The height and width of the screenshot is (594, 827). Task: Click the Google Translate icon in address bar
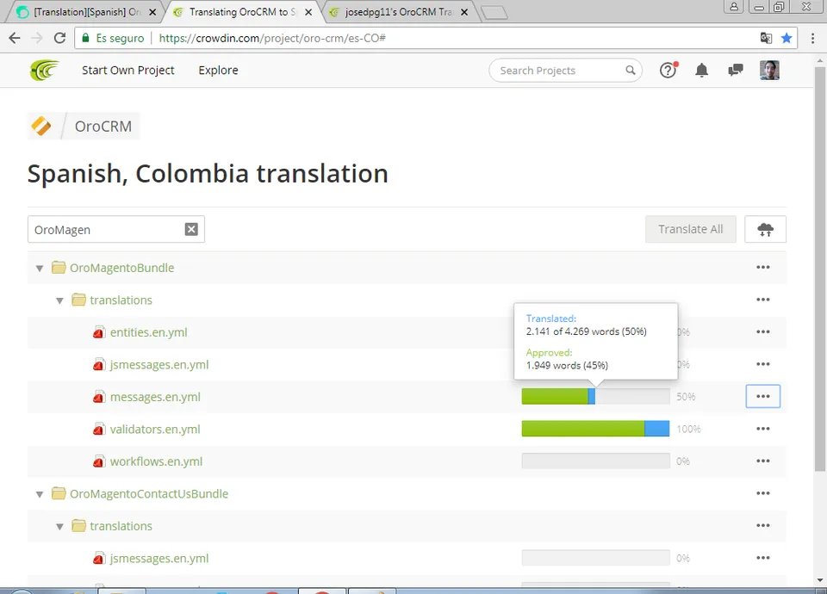(766, 38)
